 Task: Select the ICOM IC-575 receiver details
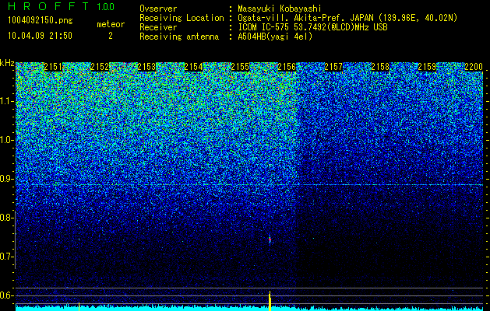coord(312,27)
